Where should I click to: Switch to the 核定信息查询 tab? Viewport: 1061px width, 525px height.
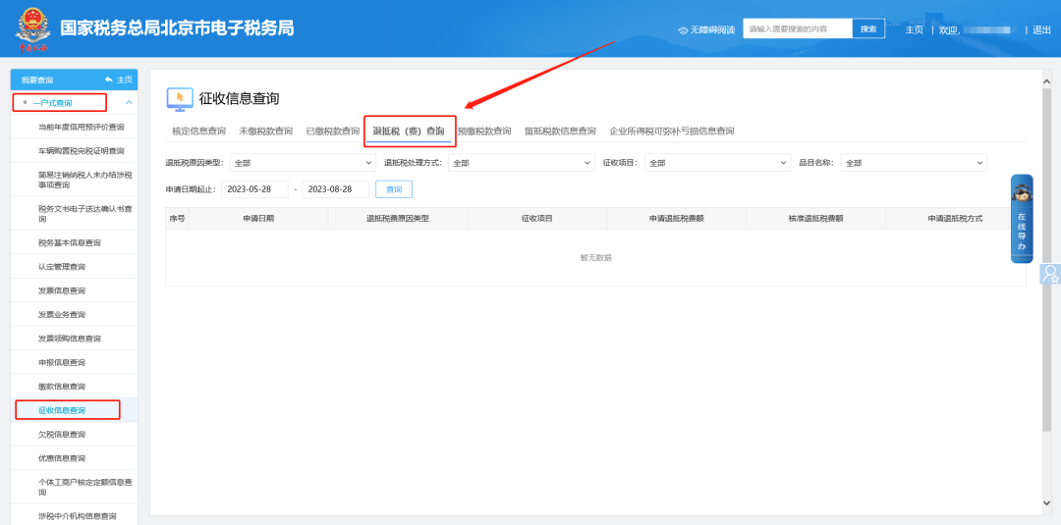[198, 131]
